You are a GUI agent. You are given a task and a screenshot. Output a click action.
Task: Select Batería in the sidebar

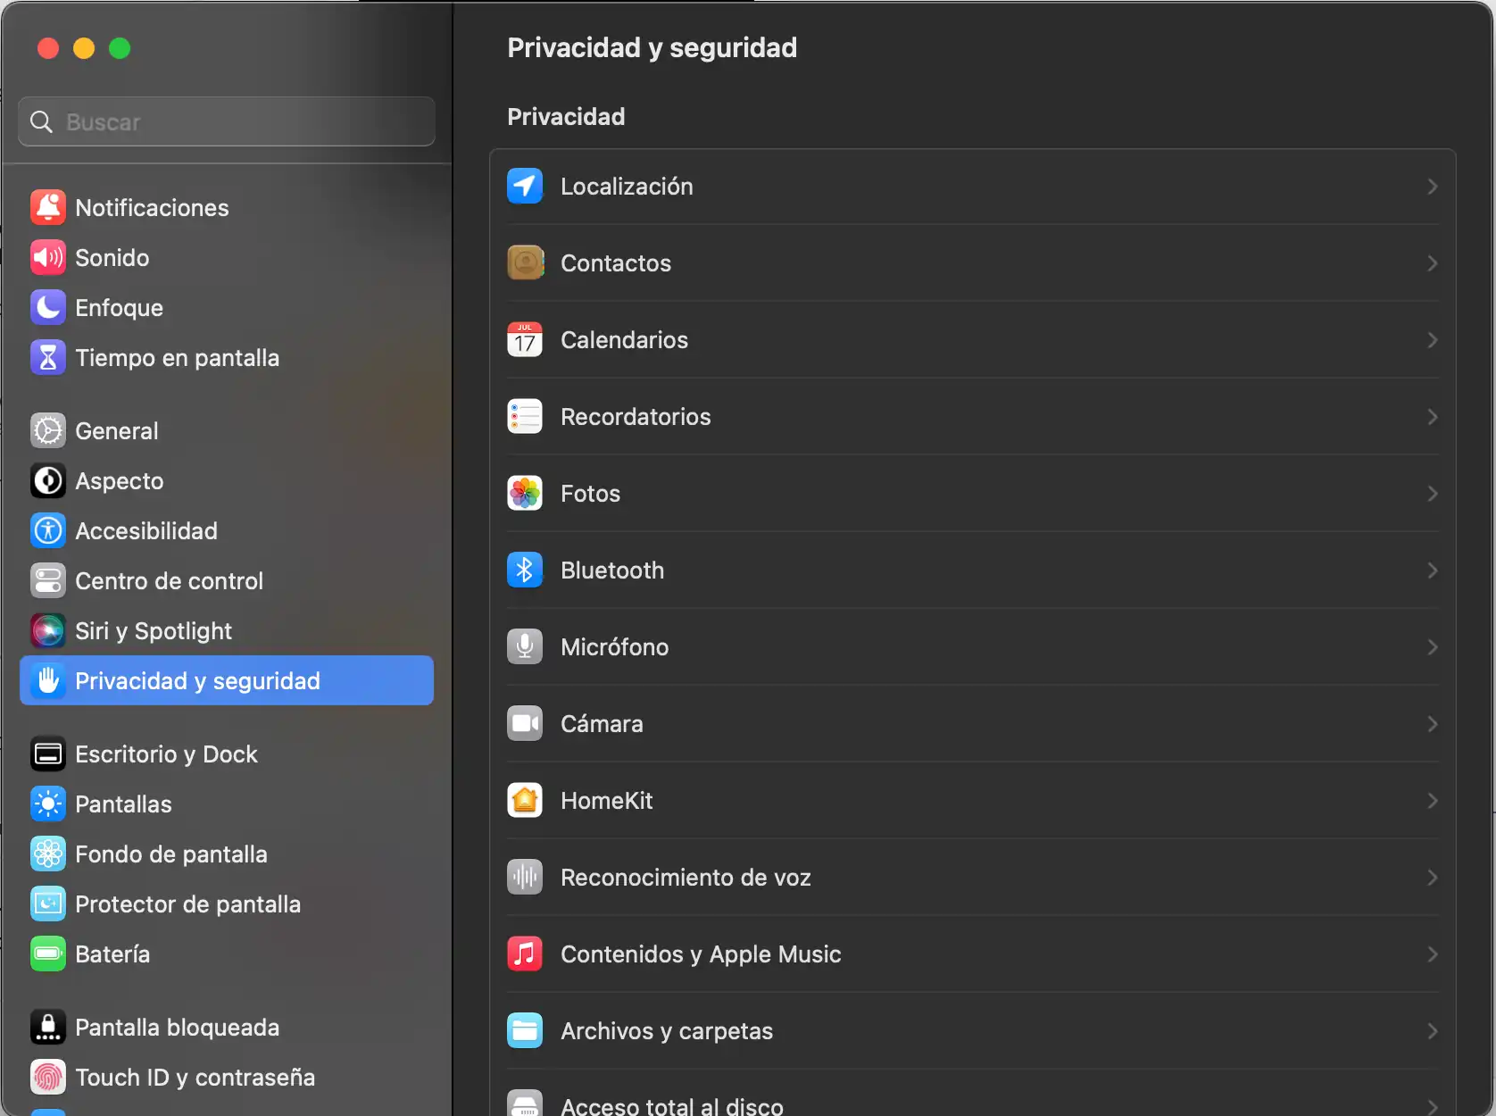(112, 954)
